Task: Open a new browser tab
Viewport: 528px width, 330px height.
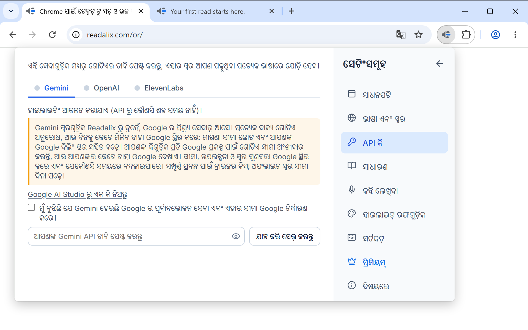Action: [291, 11]
